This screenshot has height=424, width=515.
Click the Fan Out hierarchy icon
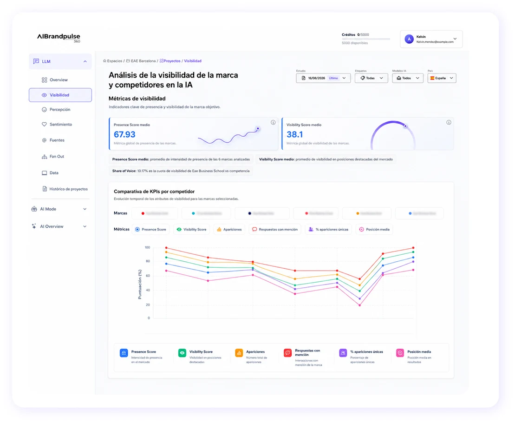[x=44, y=157]
